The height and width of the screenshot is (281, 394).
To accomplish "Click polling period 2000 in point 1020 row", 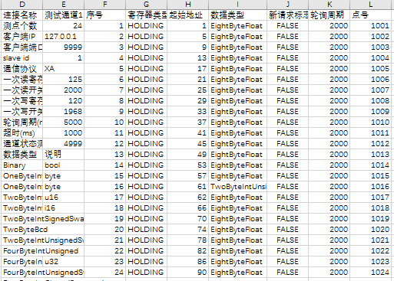I will (x=329, y=230).
